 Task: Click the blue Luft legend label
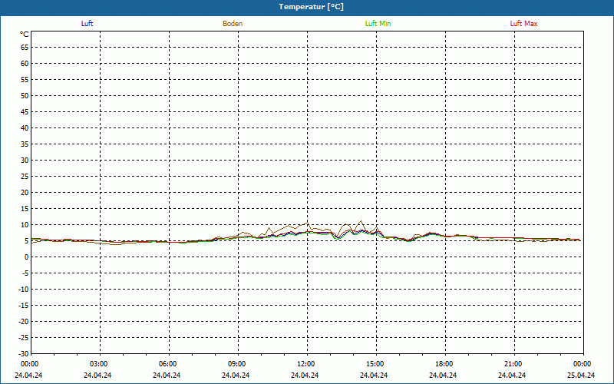(x=87, y=24)
